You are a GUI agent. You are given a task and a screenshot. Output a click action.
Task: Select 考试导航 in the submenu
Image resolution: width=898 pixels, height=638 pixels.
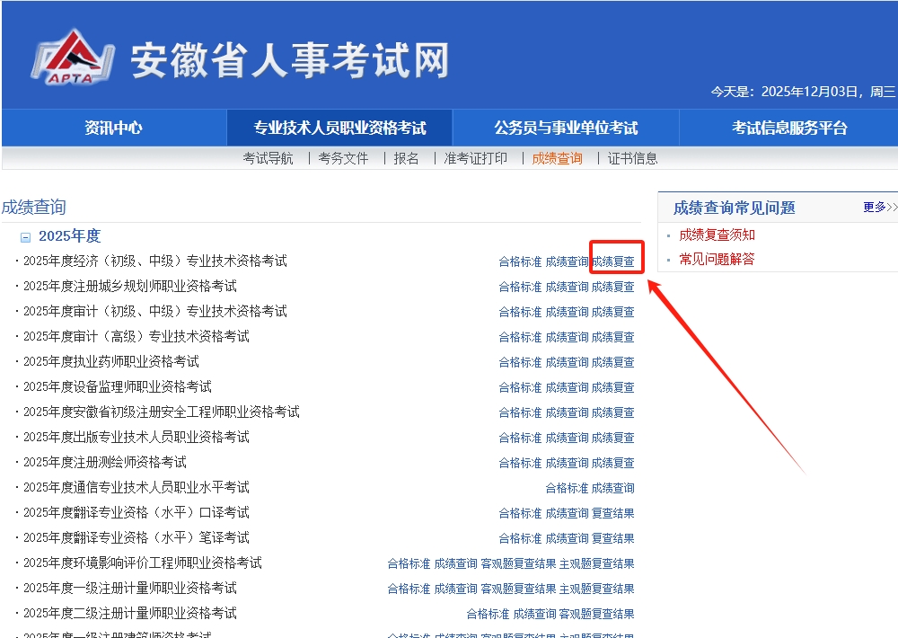268,158
